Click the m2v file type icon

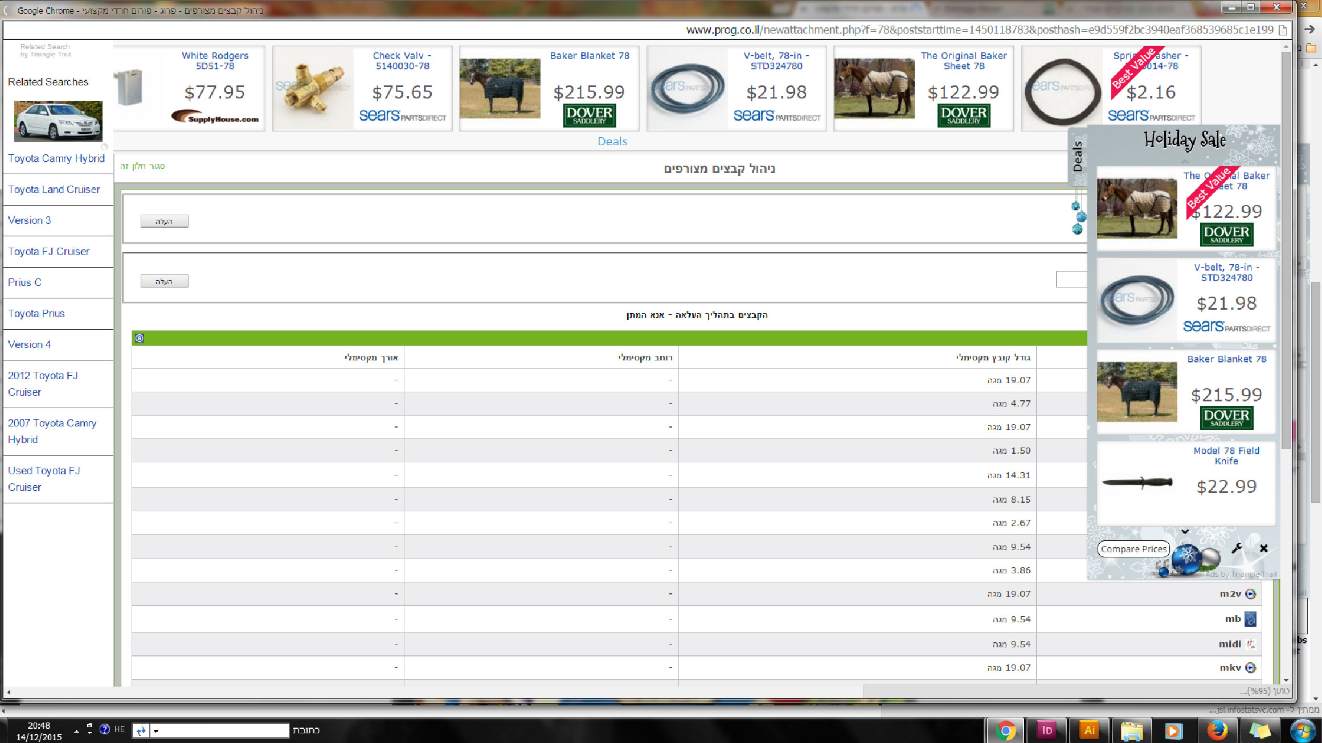click(x=1250, y=594)
